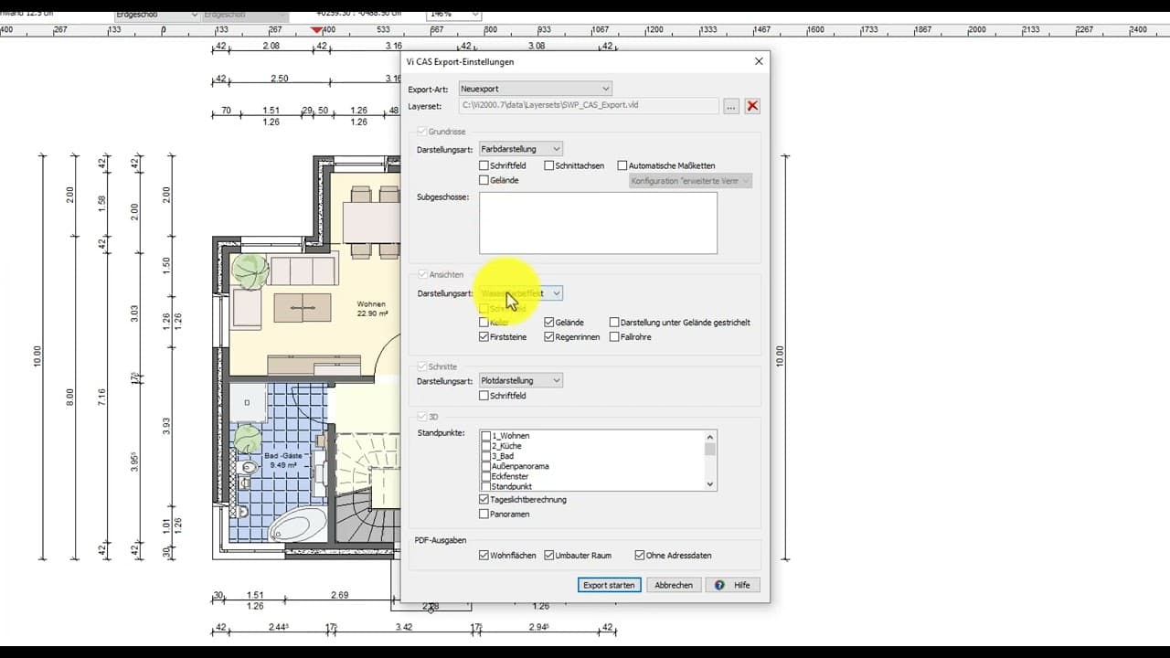
Task: Click the Wohnen 22.90 m² room label
Action: pos(372,308)
